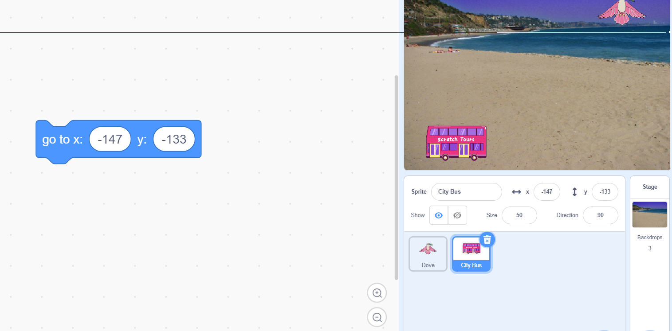The image size is (672, 331).
Task: Click the Dove sprite on the stage
Action: tap(621, 12)
